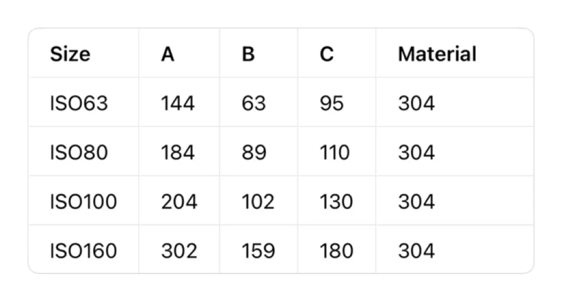
Task: Click the ISO100 size cell
Action: click(x=83, y=201)
